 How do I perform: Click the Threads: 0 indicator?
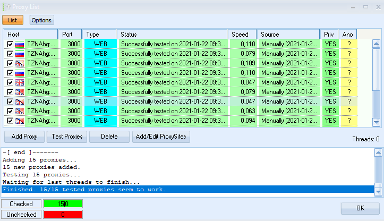pyautogui.click(x=366, y=139)
